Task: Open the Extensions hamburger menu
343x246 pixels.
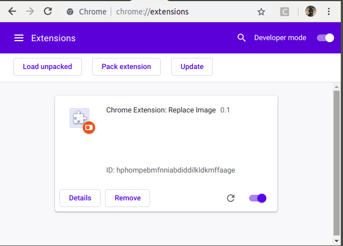Action: click(x=19, y=38)
